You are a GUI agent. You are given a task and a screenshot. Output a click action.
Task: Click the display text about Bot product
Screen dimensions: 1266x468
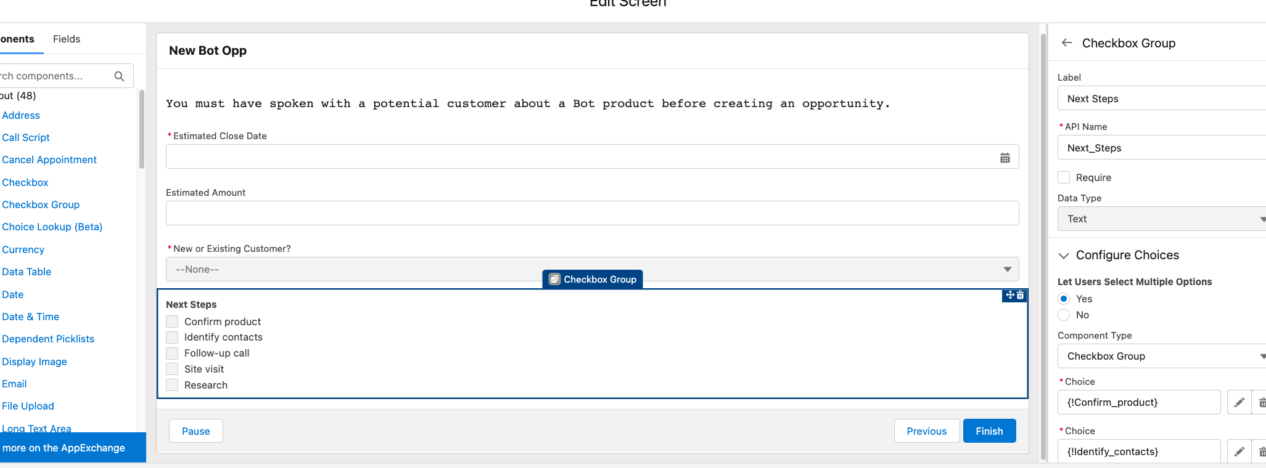[x=528, y=103]
